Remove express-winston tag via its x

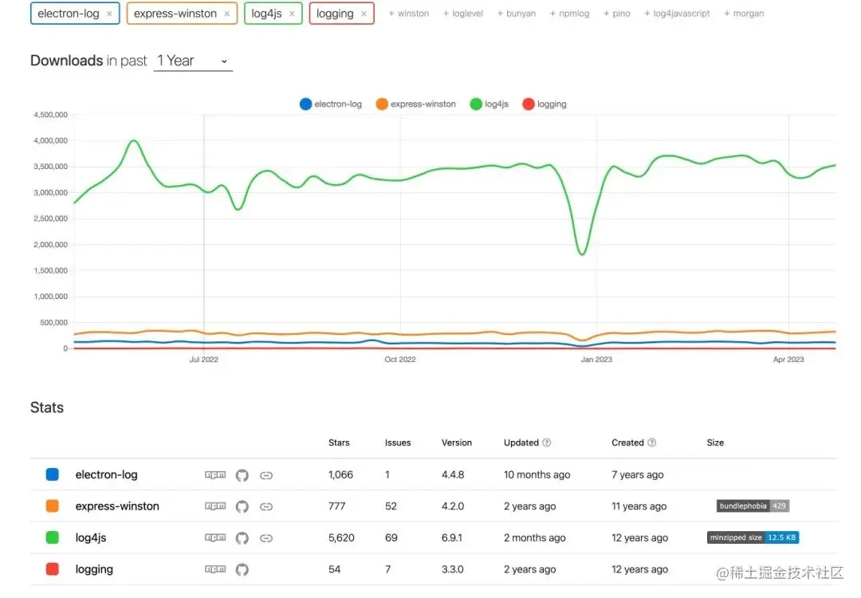click(x=226, y=14)
